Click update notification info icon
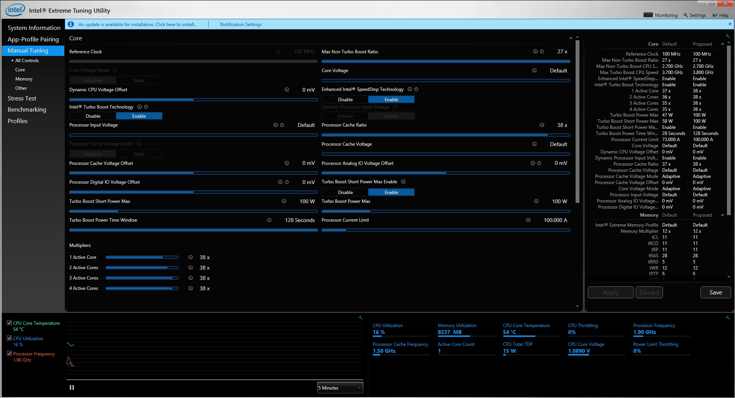 (x=71, y=24)
